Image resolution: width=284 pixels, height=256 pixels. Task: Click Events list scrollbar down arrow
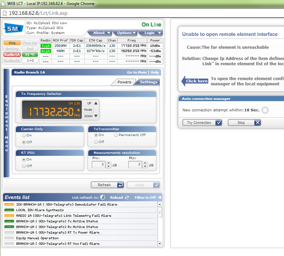[x=159, y=244]
